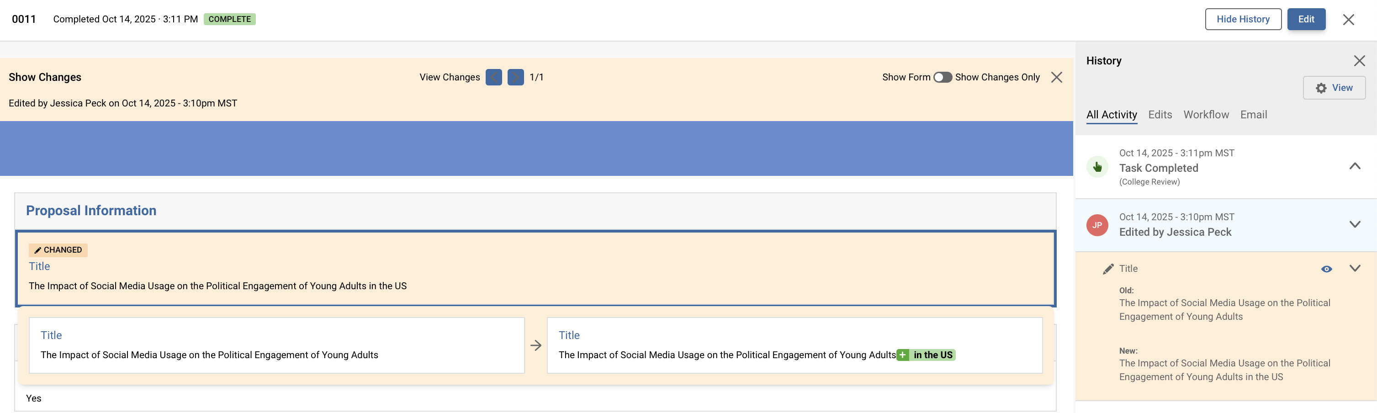Viewport: 1377px width, 413px height.
Task: Close the proposal with top X
Action: tap(1348, 20)
